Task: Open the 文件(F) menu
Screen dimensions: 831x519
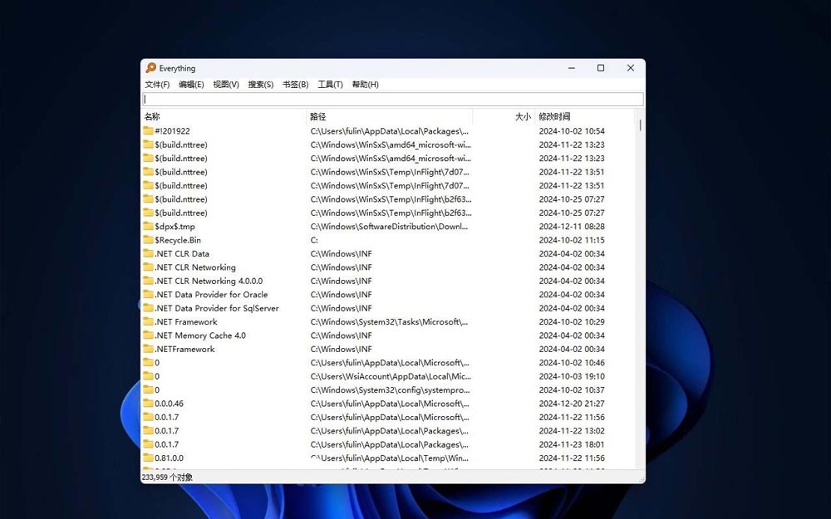Action: point(157,84)
